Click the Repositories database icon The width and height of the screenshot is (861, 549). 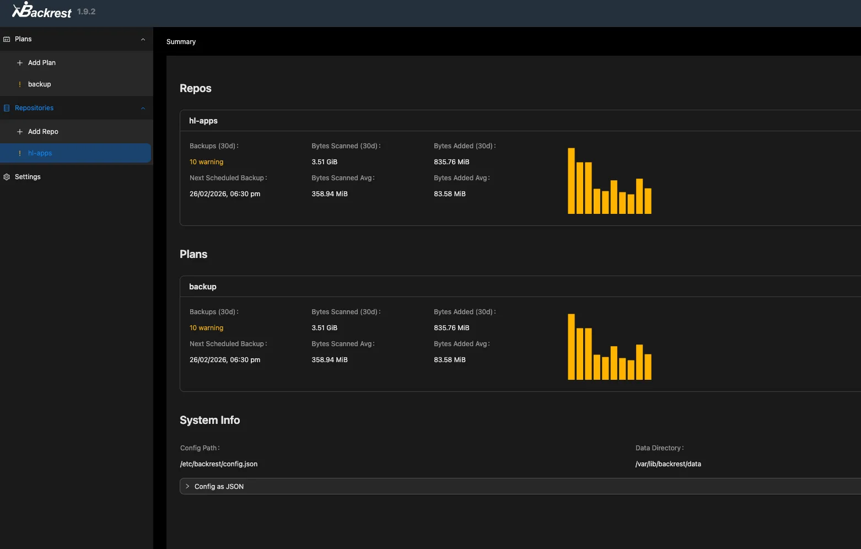coord(7,108)
